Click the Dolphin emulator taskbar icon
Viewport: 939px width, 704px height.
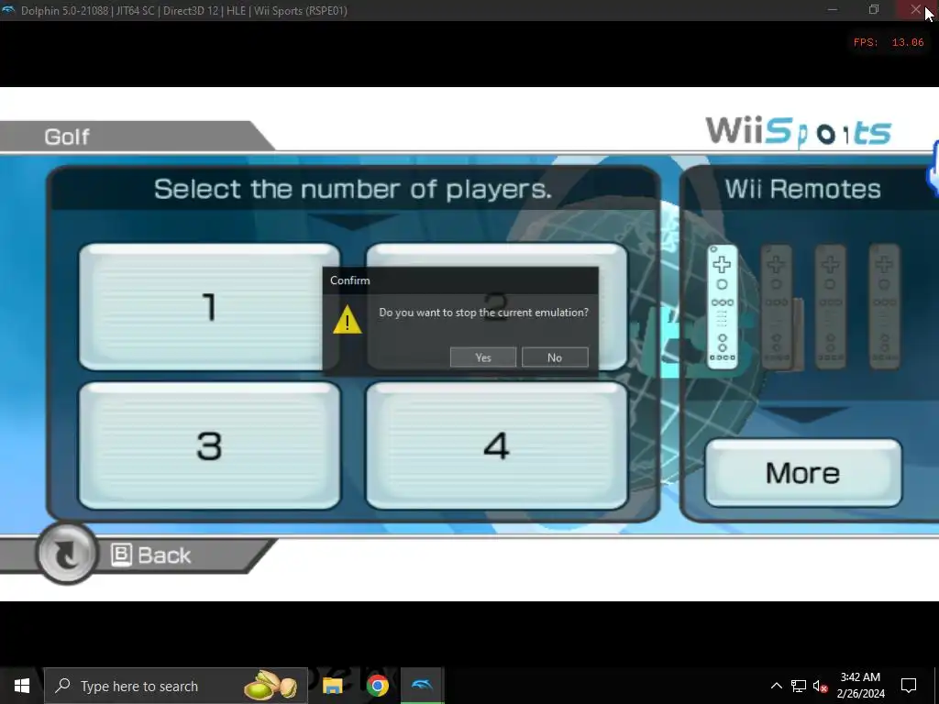(x=422, y=686)
